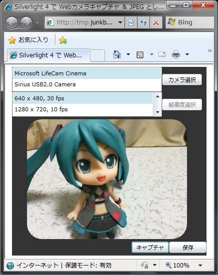Click the キャプチャ capture button
Viewport: 218px width, 275px height.
pos(150,247)
